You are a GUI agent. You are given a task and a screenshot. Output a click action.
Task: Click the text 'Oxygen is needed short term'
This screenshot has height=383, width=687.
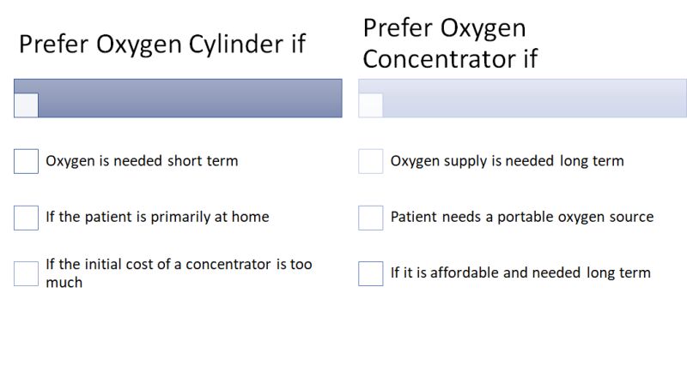142,161
